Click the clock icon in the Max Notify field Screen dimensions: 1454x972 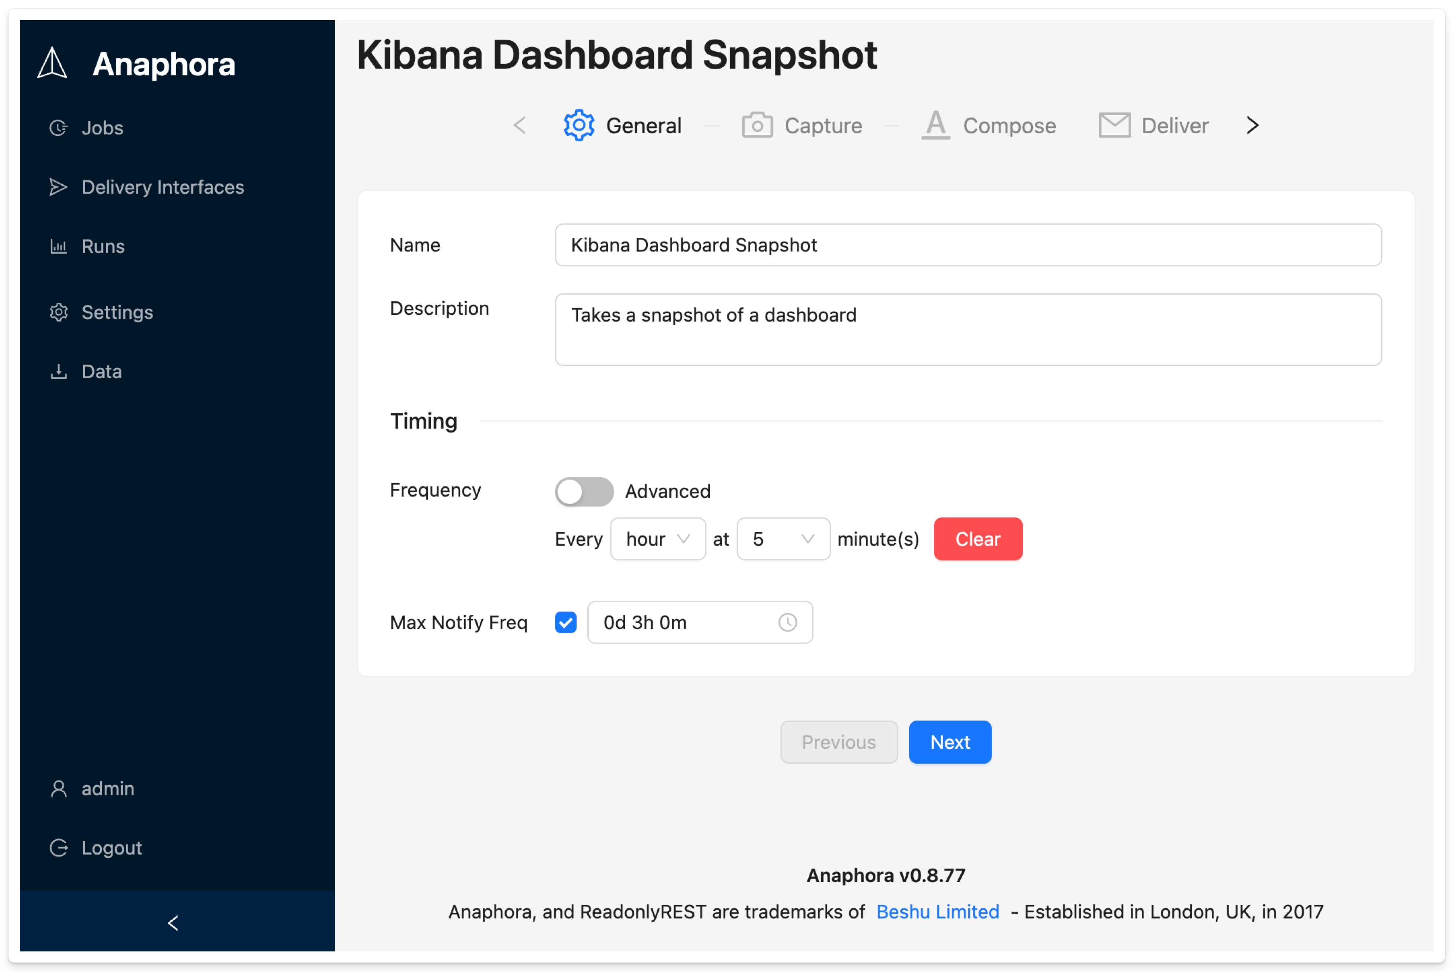(x=787, y=623)
